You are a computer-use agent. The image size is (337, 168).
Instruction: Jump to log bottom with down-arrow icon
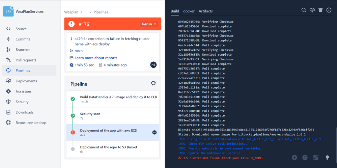click(x=294, y=158)
